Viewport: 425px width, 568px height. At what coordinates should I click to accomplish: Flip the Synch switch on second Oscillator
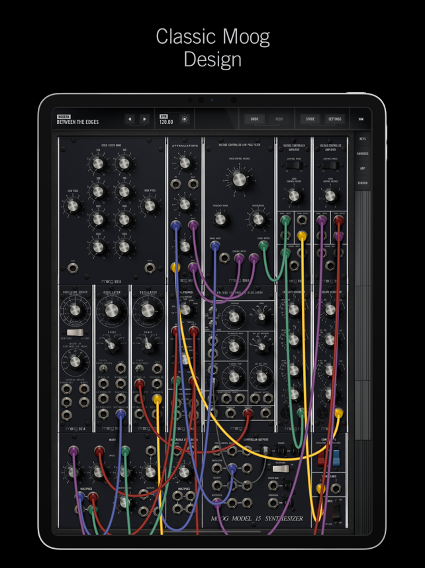pos(138,369)
